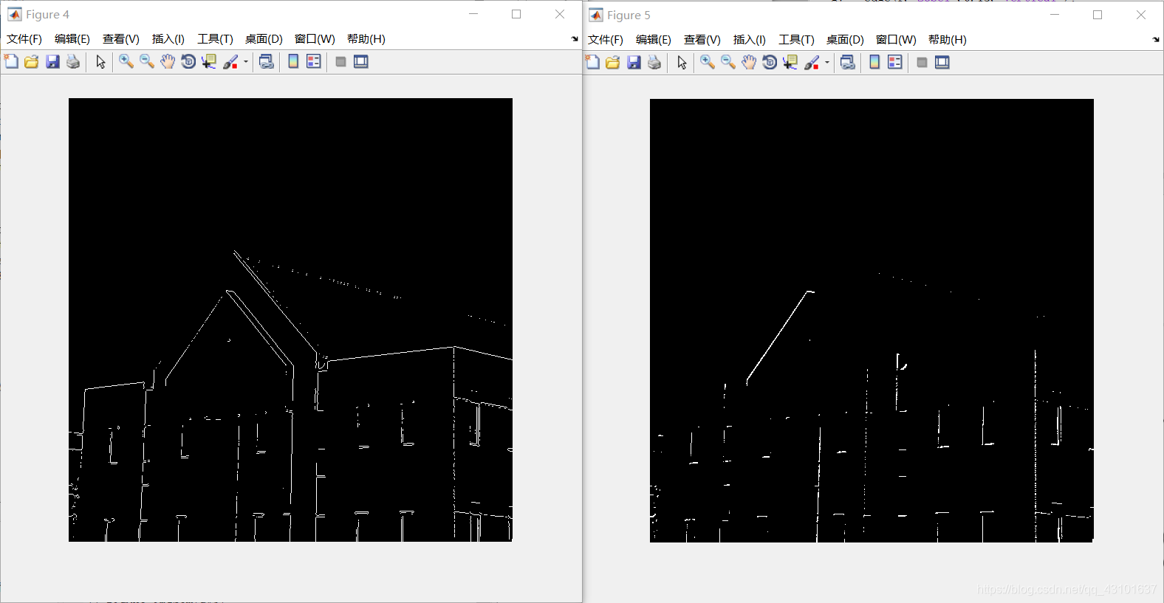Open 文件(F) menu in Figure 4
The image size is (1164, 603).
pyautogui.click(x=24, y=39)
